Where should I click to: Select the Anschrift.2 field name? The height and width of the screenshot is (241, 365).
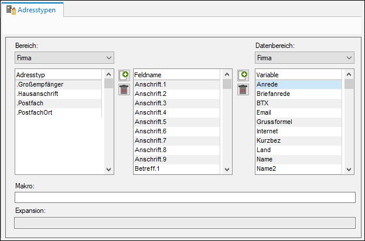pyautogui.click(x=177, y=94)
